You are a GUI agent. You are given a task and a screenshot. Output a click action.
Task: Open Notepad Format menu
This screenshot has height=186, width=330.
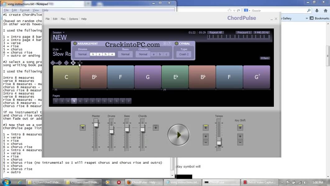coord(25,10)
